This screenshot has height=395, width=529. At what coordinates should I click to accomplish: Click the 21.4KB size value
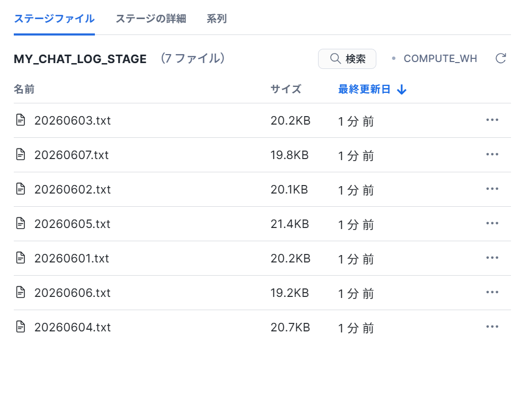coord(290,224)
